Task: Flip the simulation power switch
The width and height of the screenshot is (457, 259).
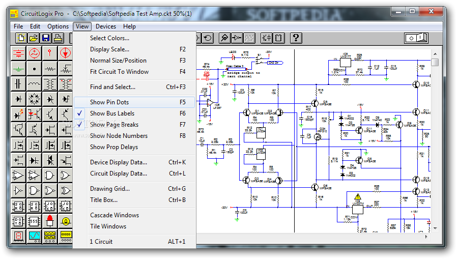Action: [x=416, y=38]
